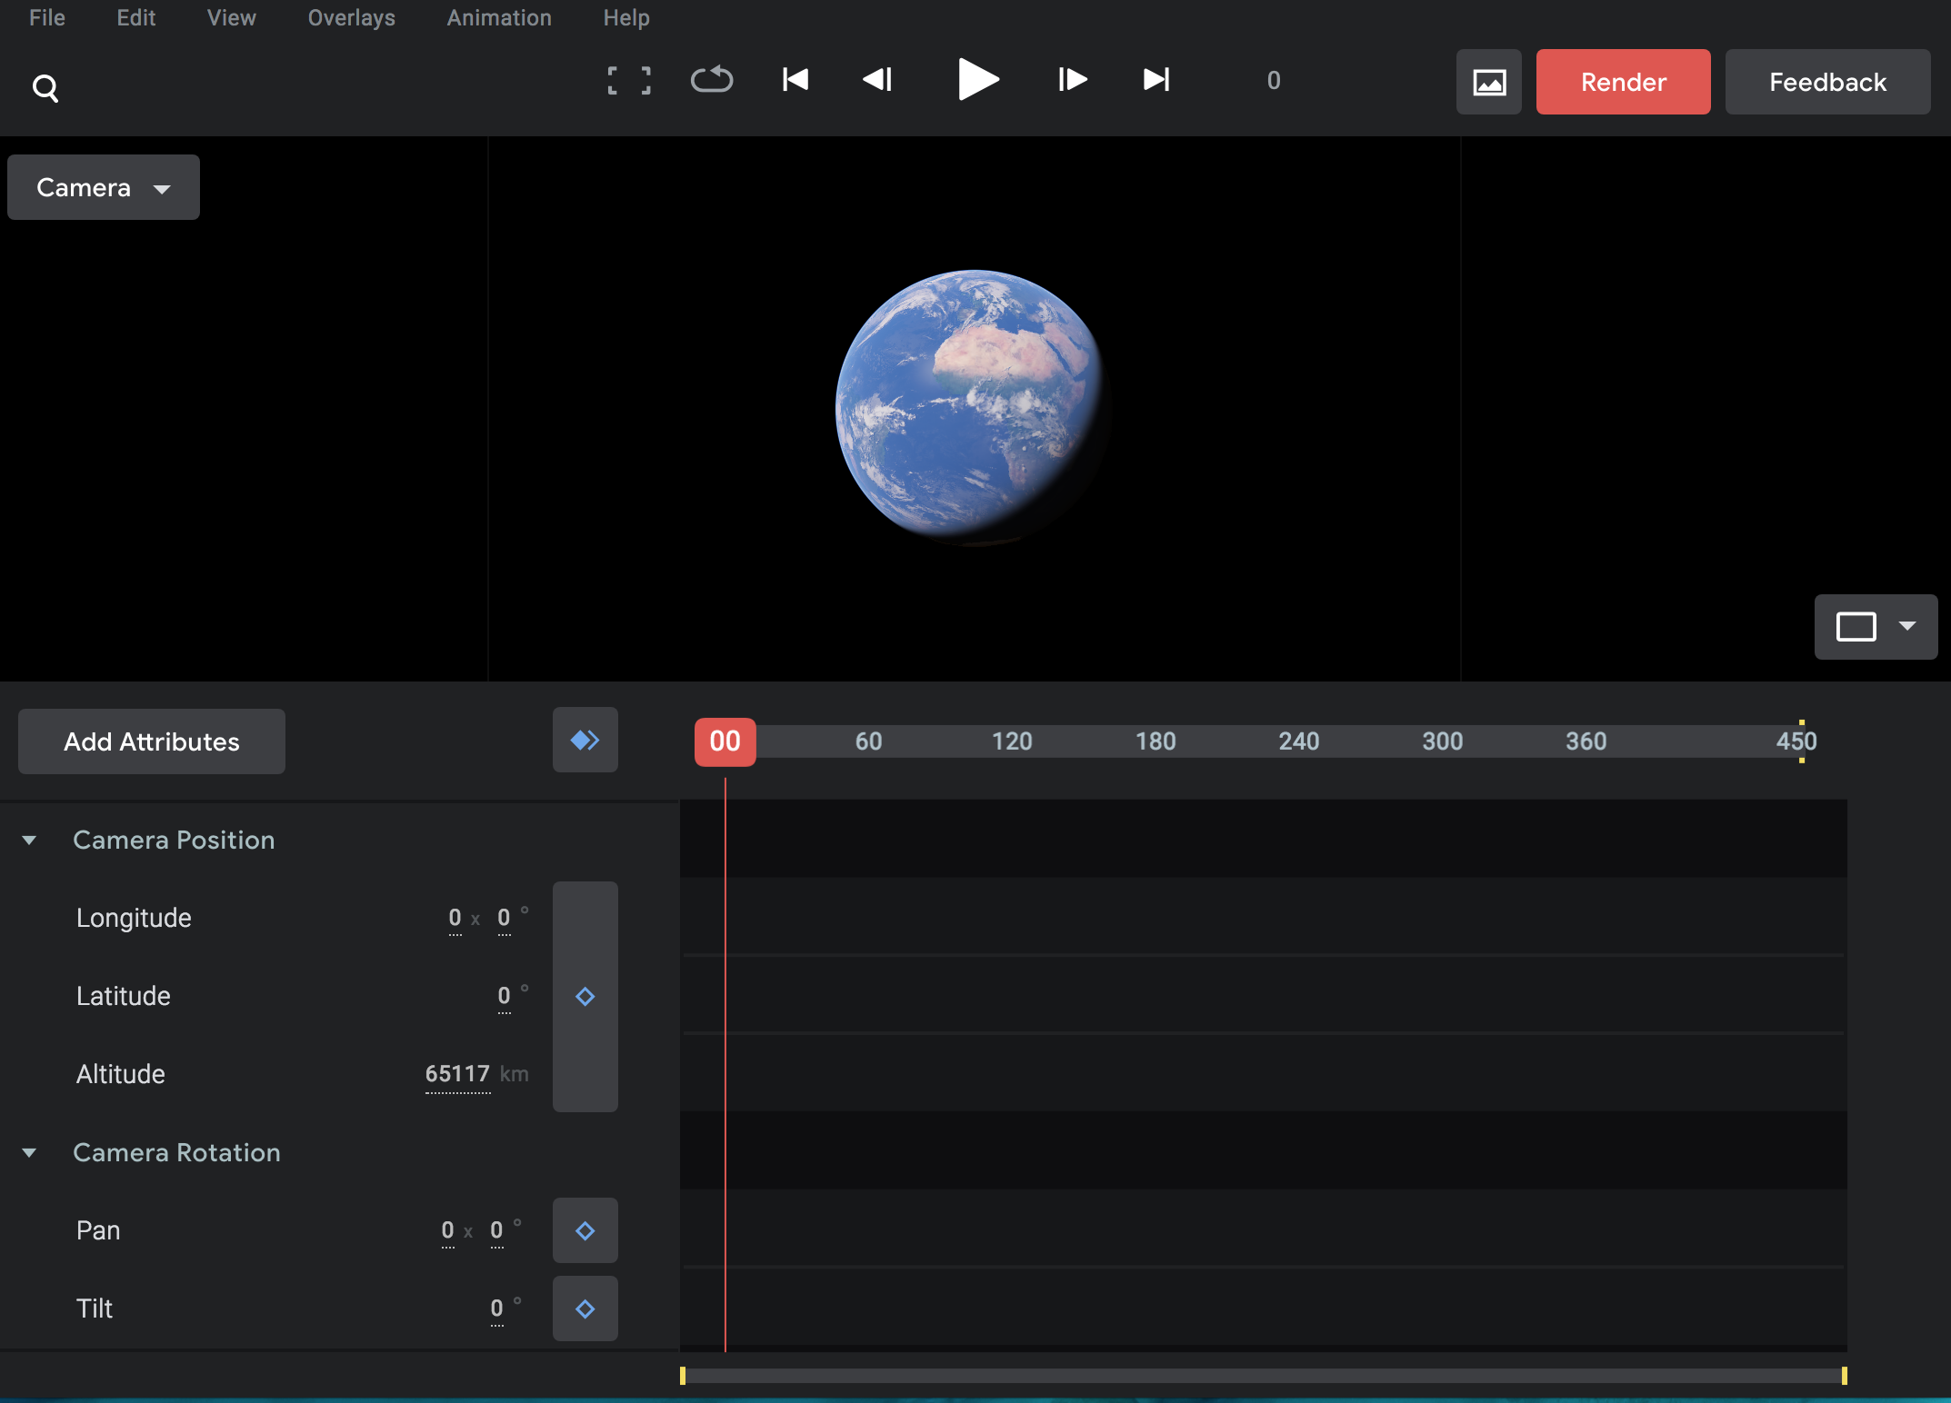
Task: Jump to the last frame
Action: tap(1156, 80)
